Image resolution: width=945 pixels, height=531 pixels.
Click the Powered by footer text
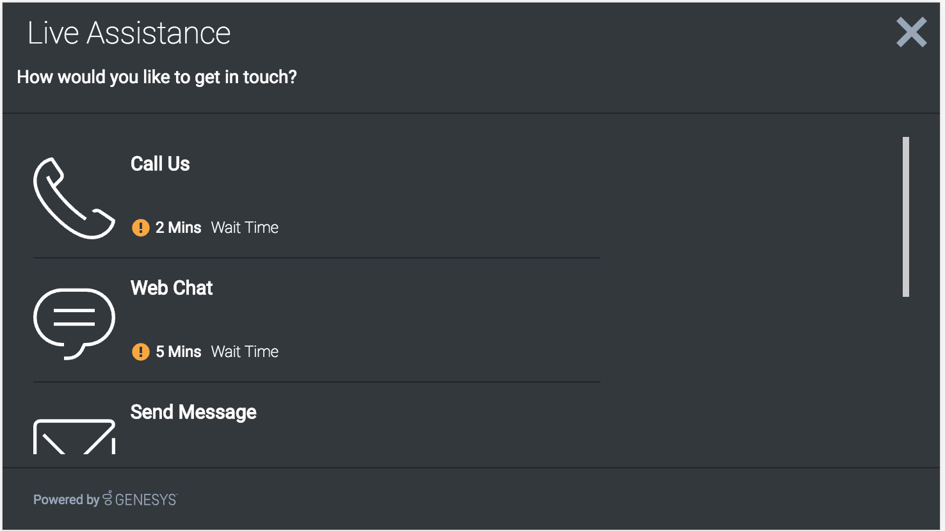click(66, 500)
